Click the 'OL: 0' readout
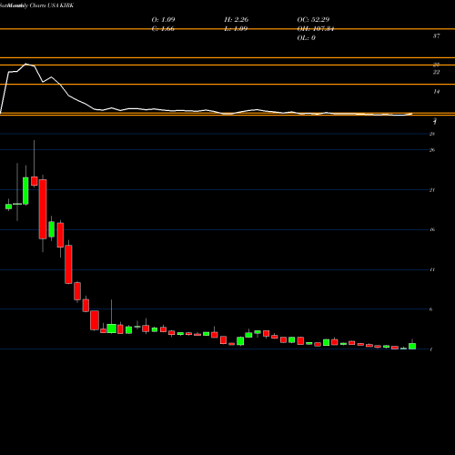The width and height of the screenshot is (455, 455). [x=306, y=38]
